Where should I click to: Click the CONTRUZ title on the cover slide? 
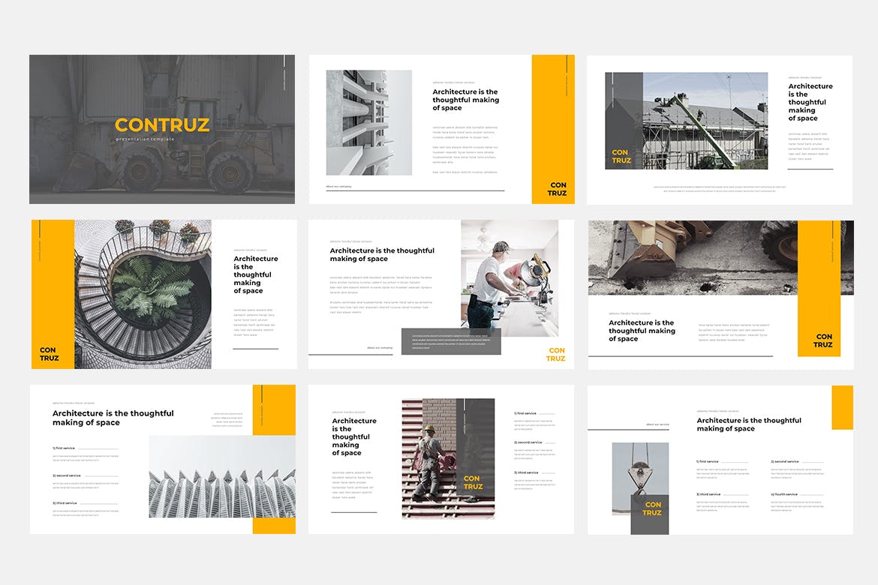click(x=162, y=125)
